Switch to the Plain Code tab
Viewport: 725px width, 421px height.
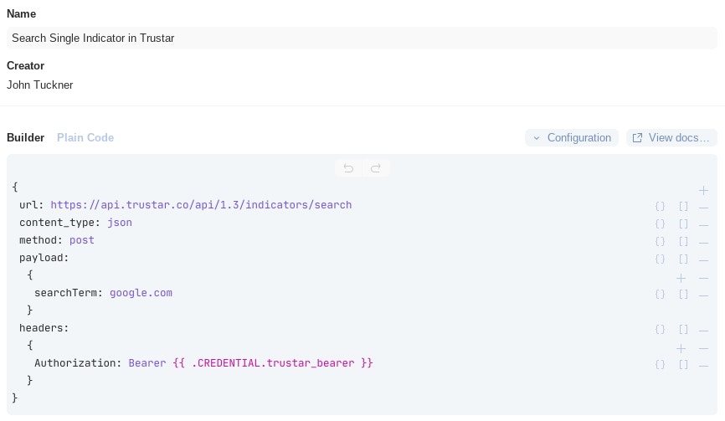(x=85, y=138)
